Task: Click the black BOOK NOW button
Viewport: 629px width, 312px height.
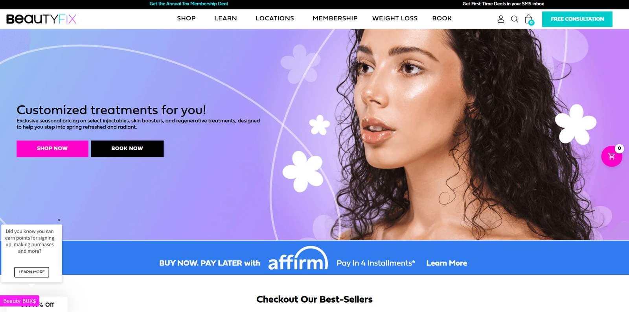Action: 127,149
